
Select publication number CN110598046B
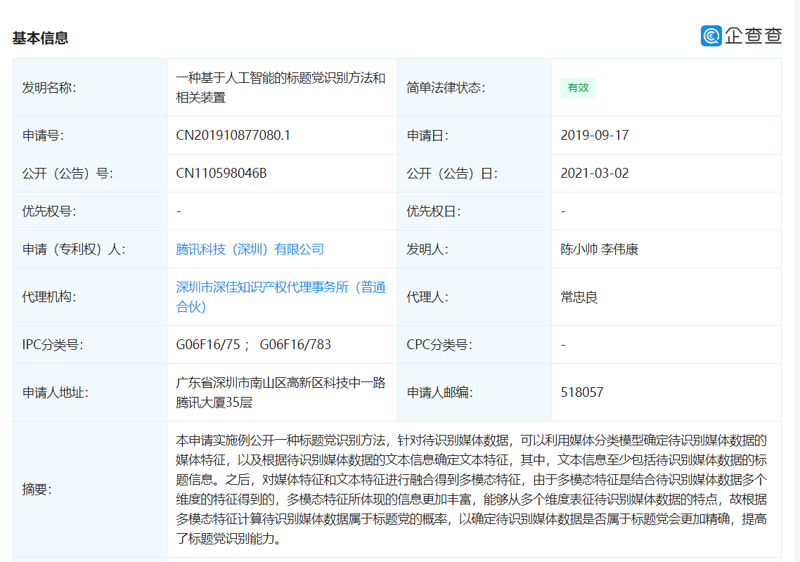(x=221, y=174)
